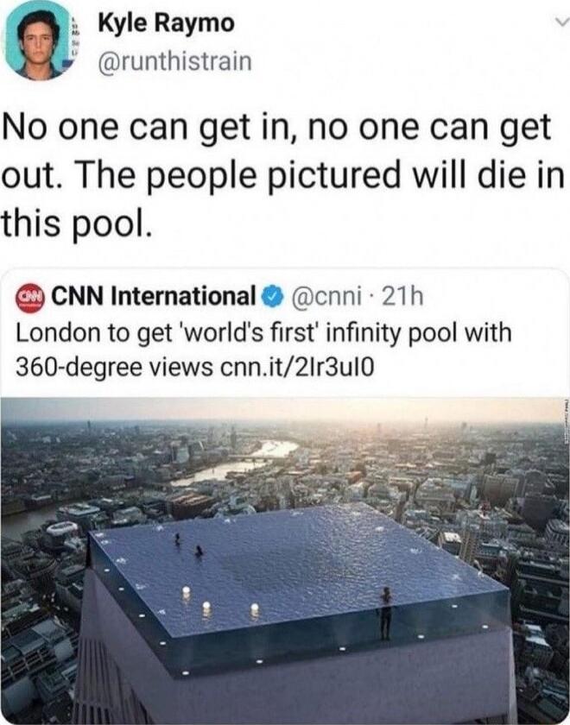The height and width of the screenshot is (725, 570).
Task: Click the CNN logo avatar
Action: 30,297
